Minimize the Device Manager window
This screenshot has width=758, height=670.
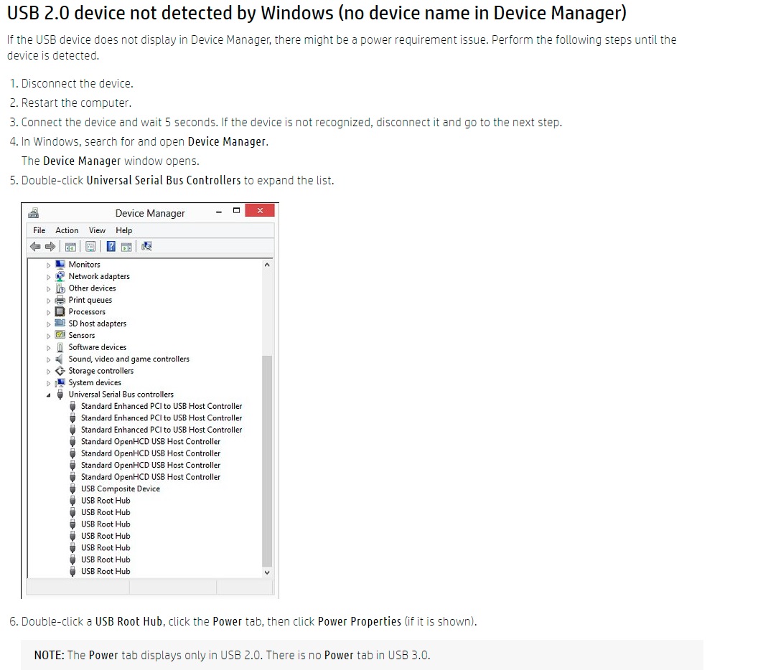tap(219, 212)
